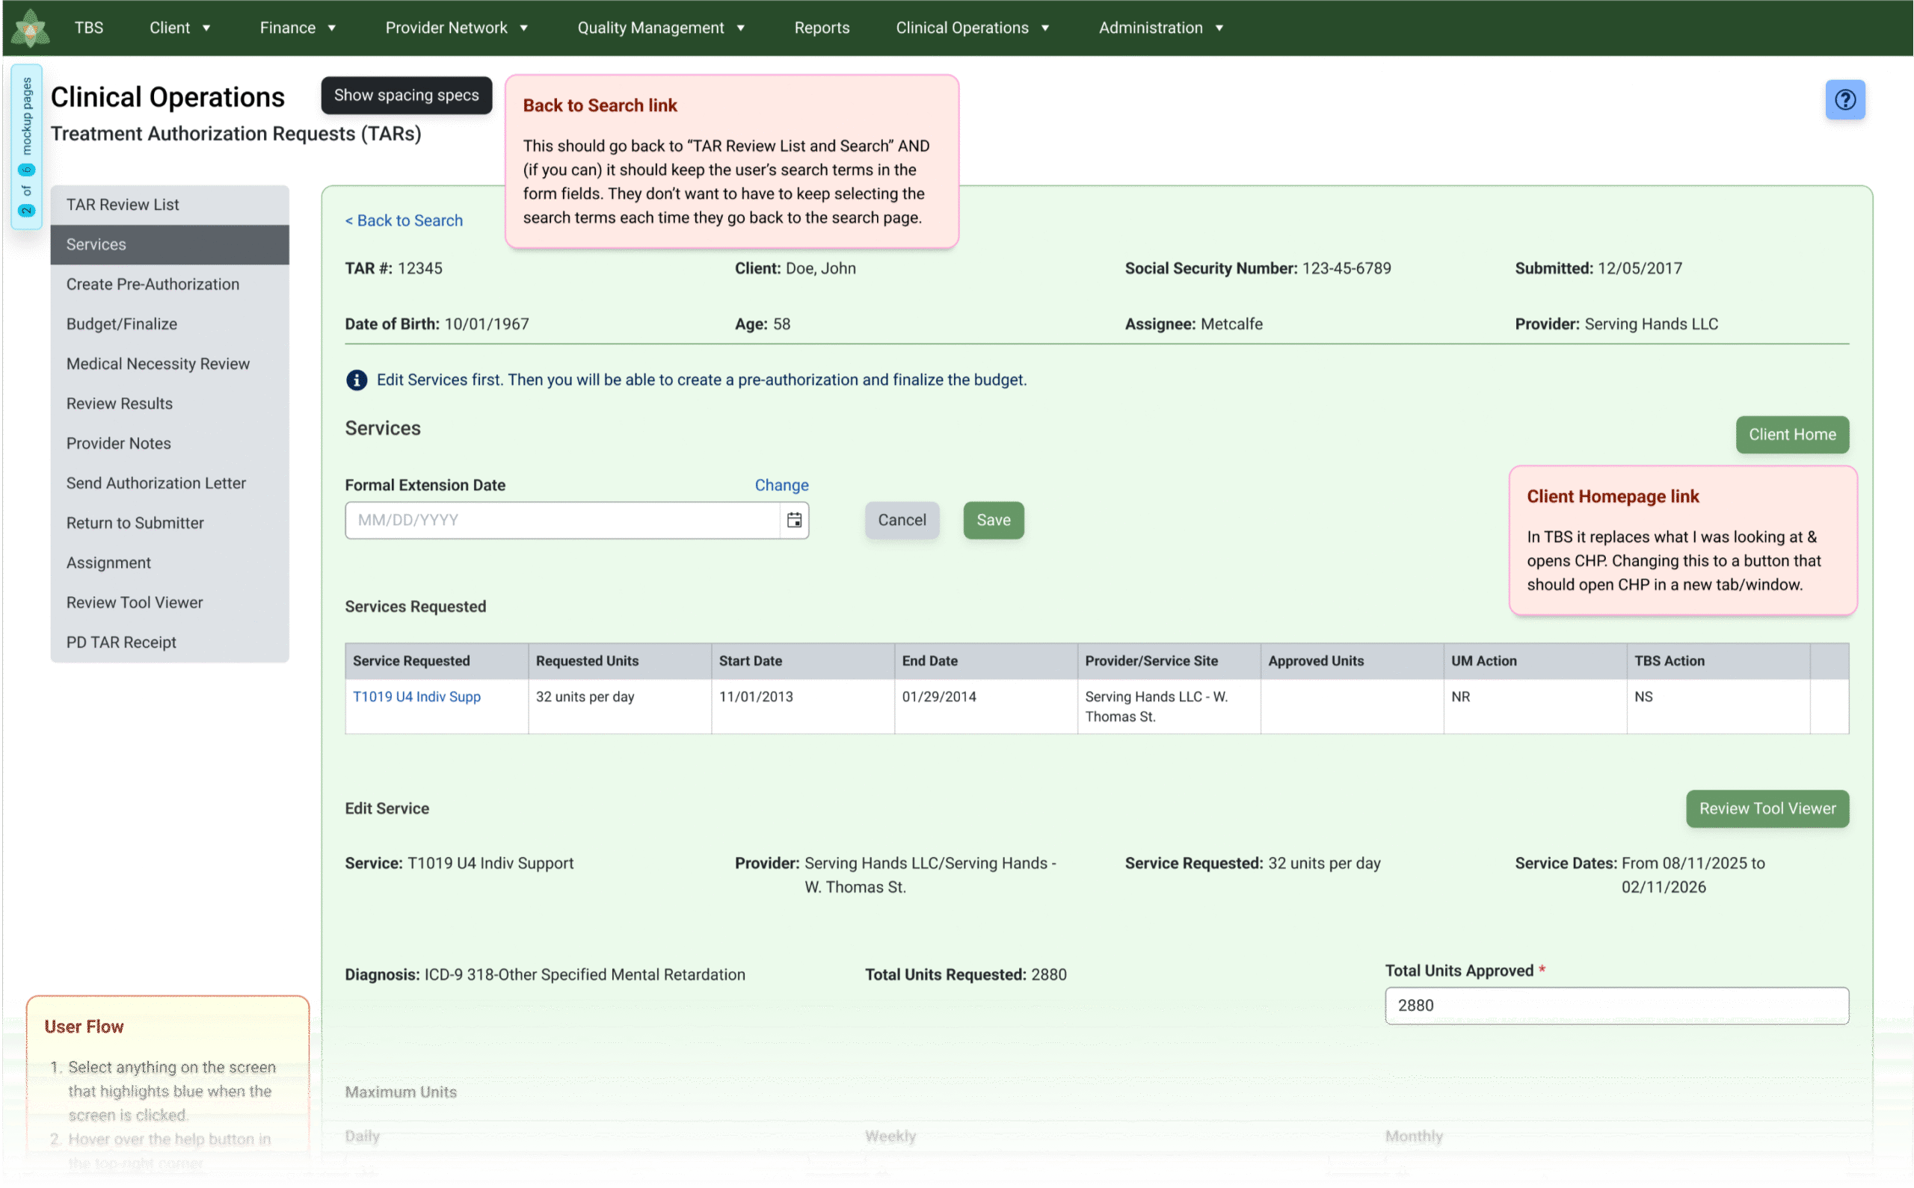Open Review Results sidebar item

[x=170, y=404]
